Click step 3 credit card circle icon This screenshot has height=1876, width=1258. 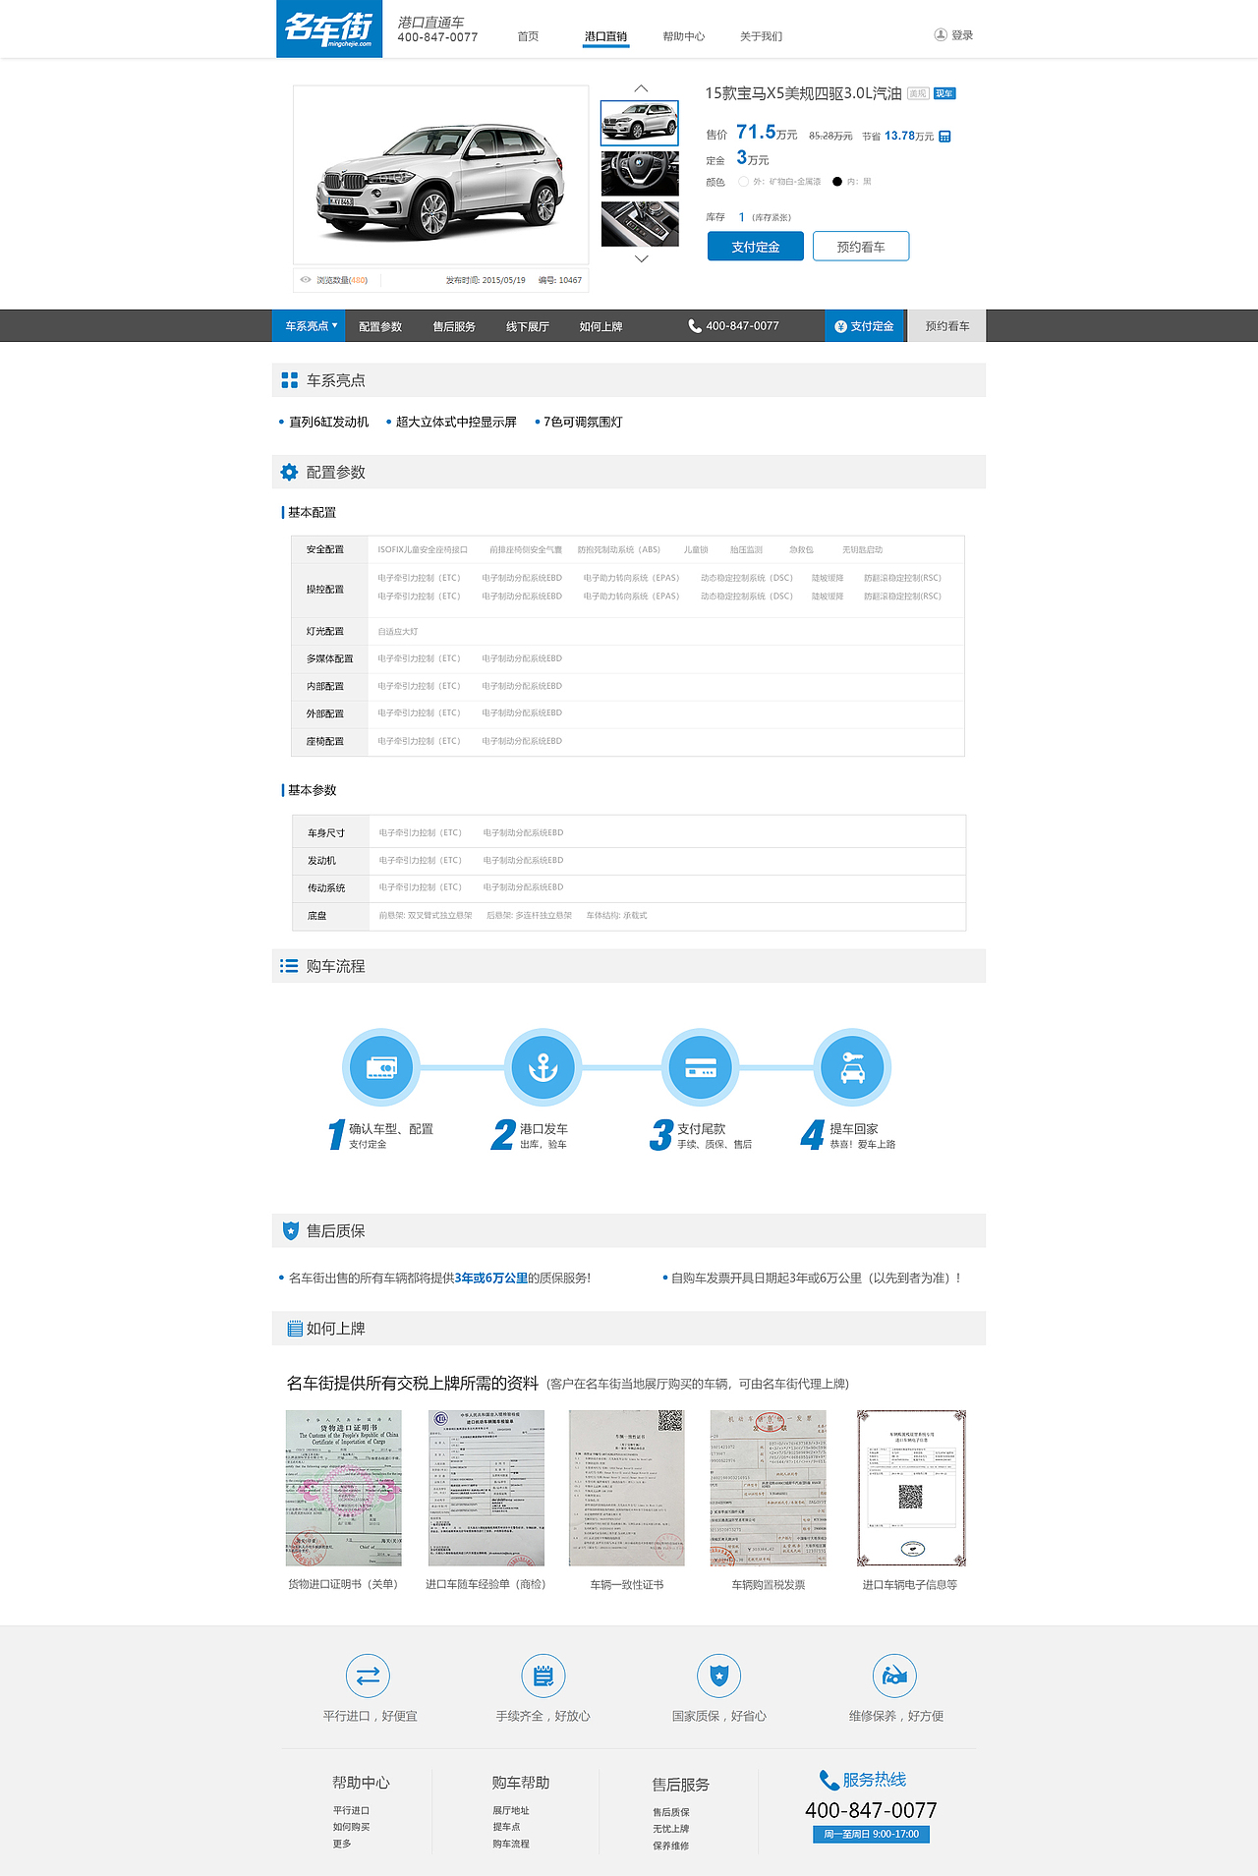(700, 1067)
